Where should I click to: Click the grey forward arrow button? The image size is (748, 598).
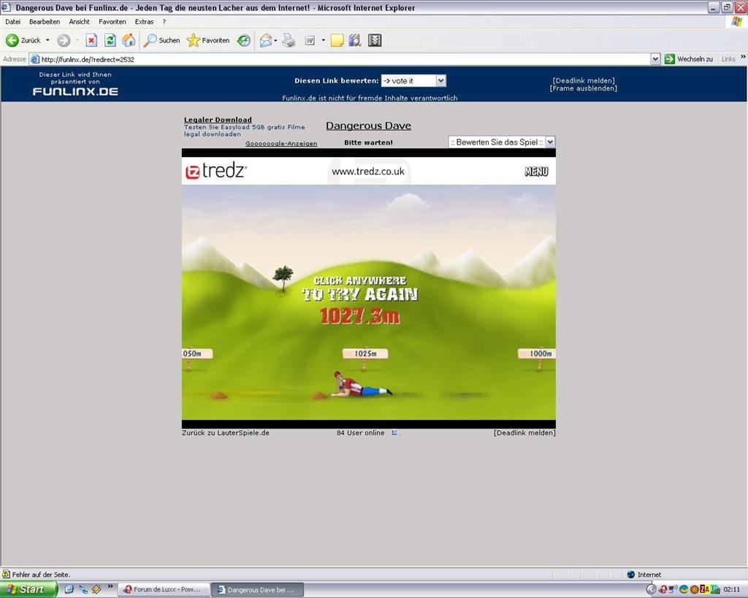point(64,41)
